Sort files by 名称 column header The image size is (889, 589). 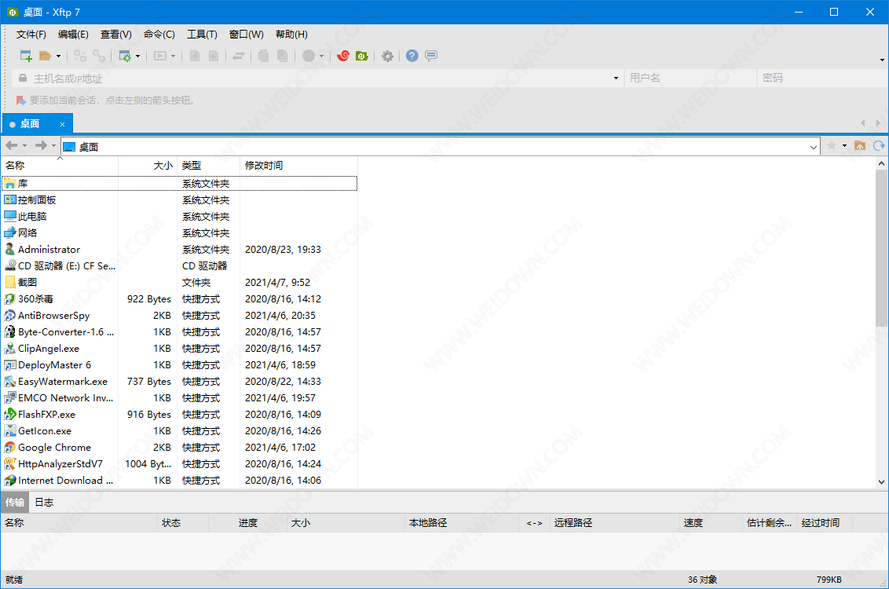click(x=60, y=166)
